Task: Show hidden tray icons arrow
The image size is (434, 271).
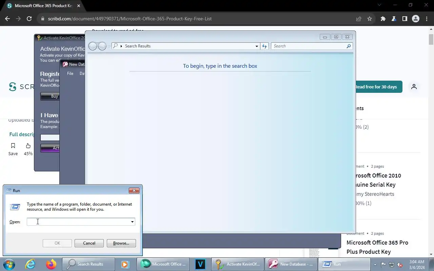Action: [x=375, y=265]
